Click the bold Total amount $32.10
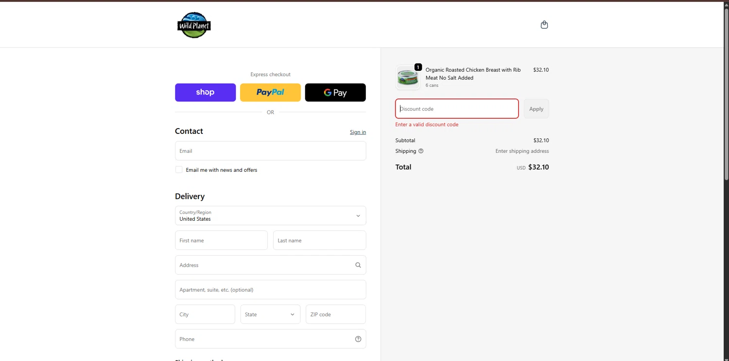729x361 pixels. click(538, 167)
